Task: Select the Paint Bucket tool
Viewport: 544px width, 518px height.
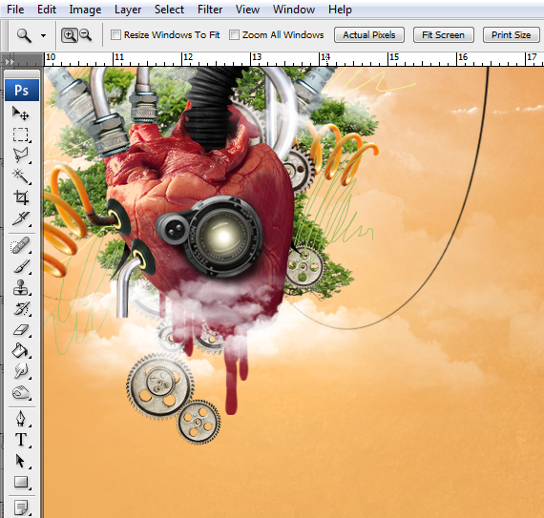Action: pos(21,350)
